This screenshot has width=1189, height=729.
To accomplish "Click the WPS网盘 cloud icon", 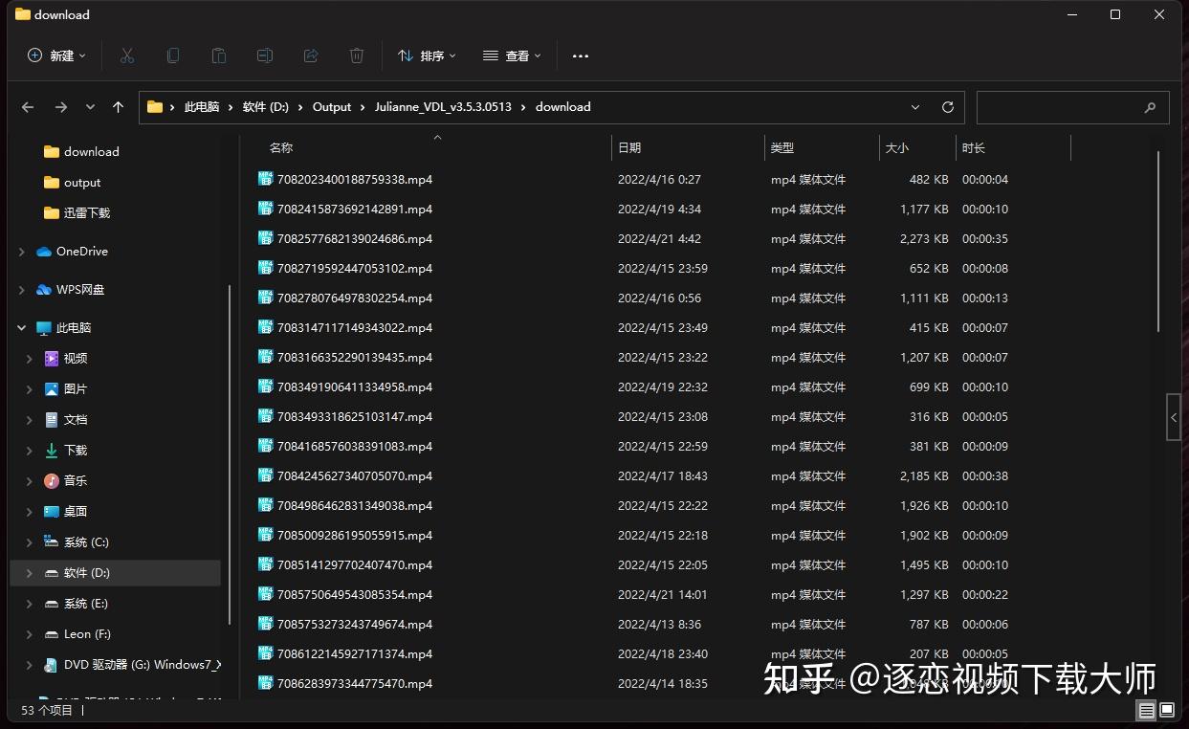I will (44, 290).
